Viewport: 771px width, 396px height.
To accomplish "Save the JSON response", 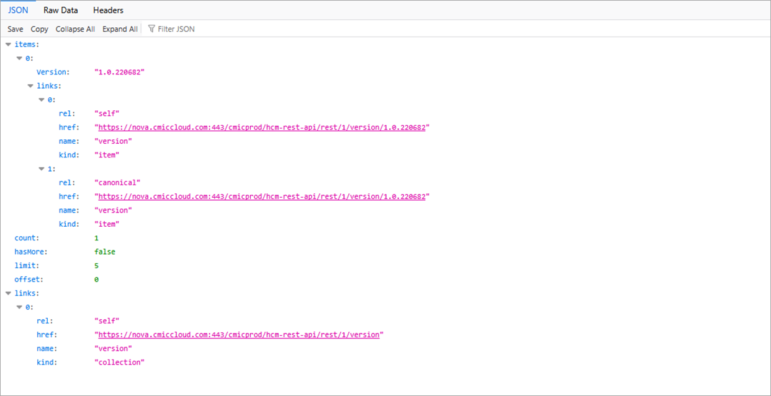I will (15, 29).
